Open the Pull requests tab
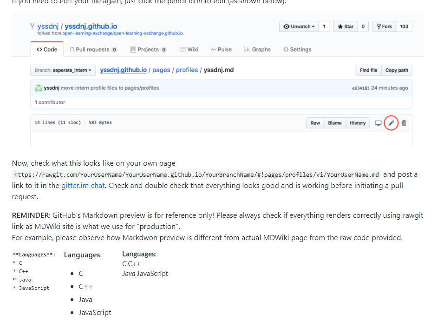The height and width of the screenshot is (322, 444). coord(93,49)
